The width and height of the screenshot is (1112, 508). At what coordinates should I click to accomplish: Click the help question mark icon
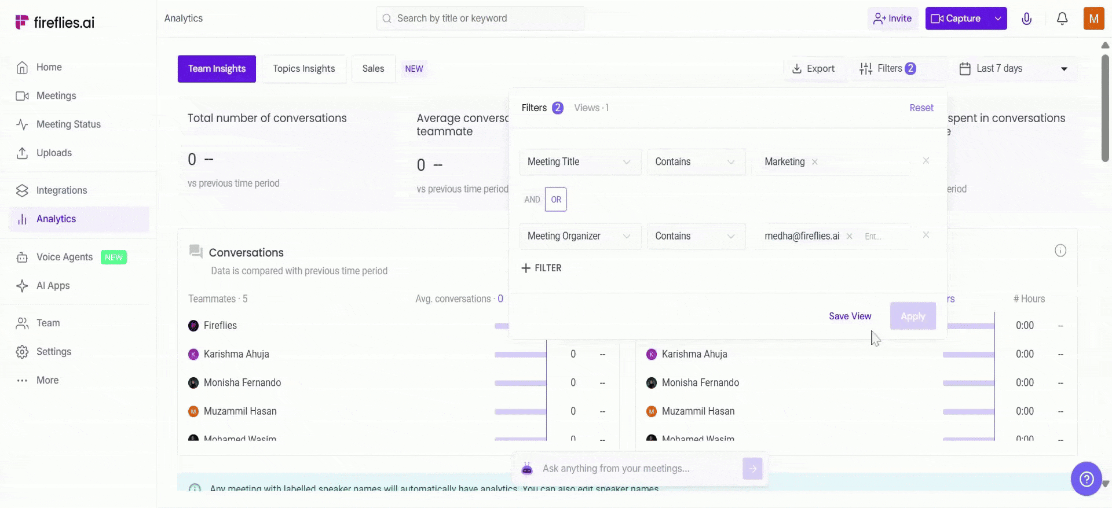tap(1086, 478)
